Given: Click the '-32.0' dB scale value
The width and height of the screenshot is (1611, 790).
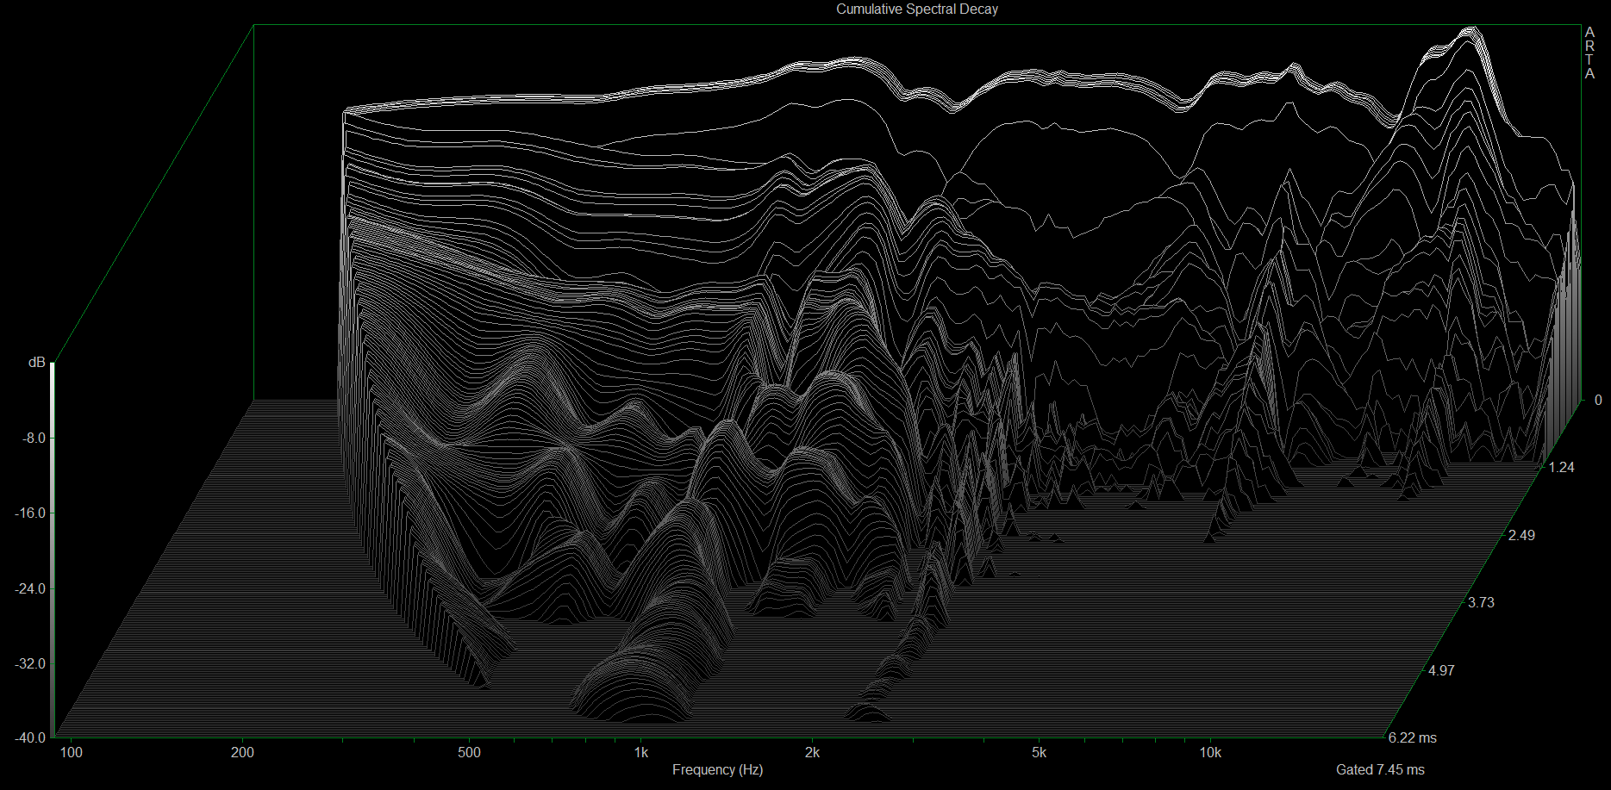Looking at the screenshot, I should tap(30, 663).
